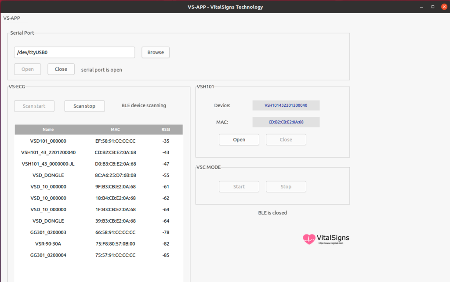Screen dimensions: 450x282
Task: Select VSD_10_000000 with MAC 1F:B3:CB:E2:0A:68
Action: 98,210
